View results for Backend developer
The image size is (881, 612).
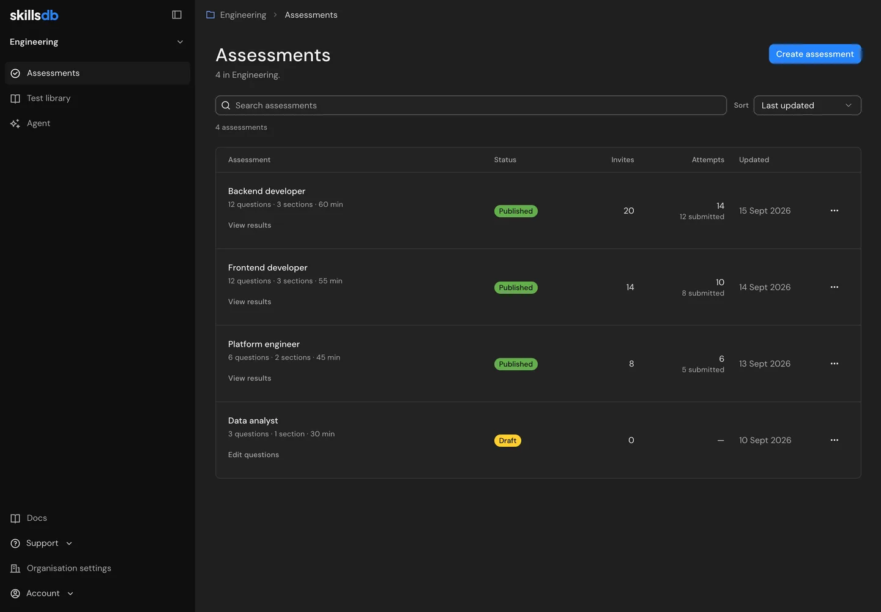[x=250, y=225]
